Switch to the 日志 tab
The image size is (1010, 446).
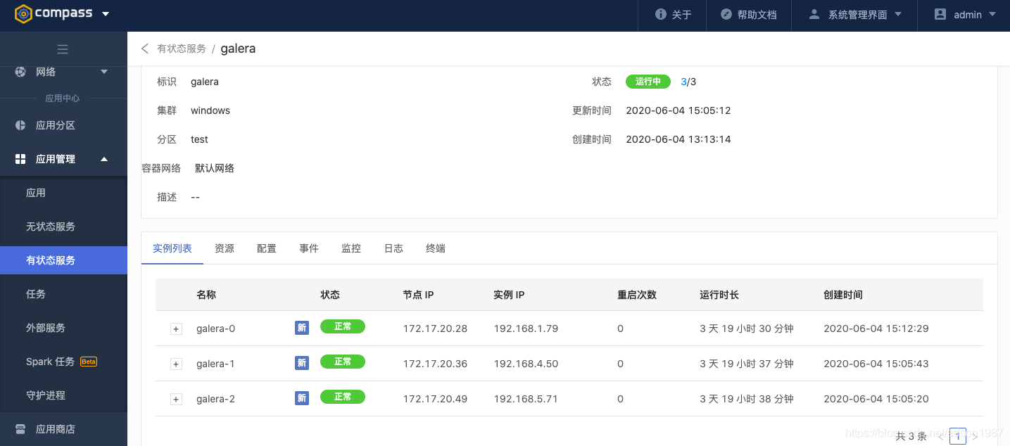393,248
